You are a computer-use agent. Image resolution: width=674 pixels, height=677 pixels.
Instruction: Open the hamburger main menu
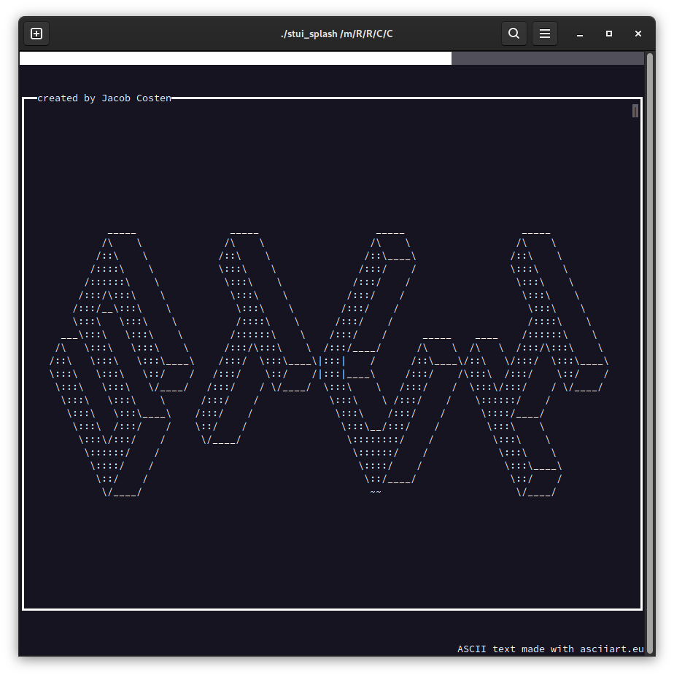point(544,34)
